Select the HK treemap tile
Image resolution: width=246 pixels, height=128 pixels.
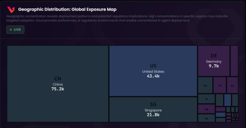pos(205,85)
